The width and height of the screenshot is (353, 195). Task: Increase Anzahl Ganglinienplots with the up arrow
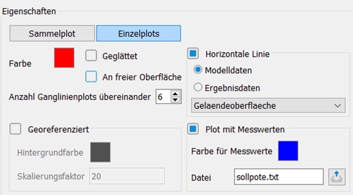point(175,94)
